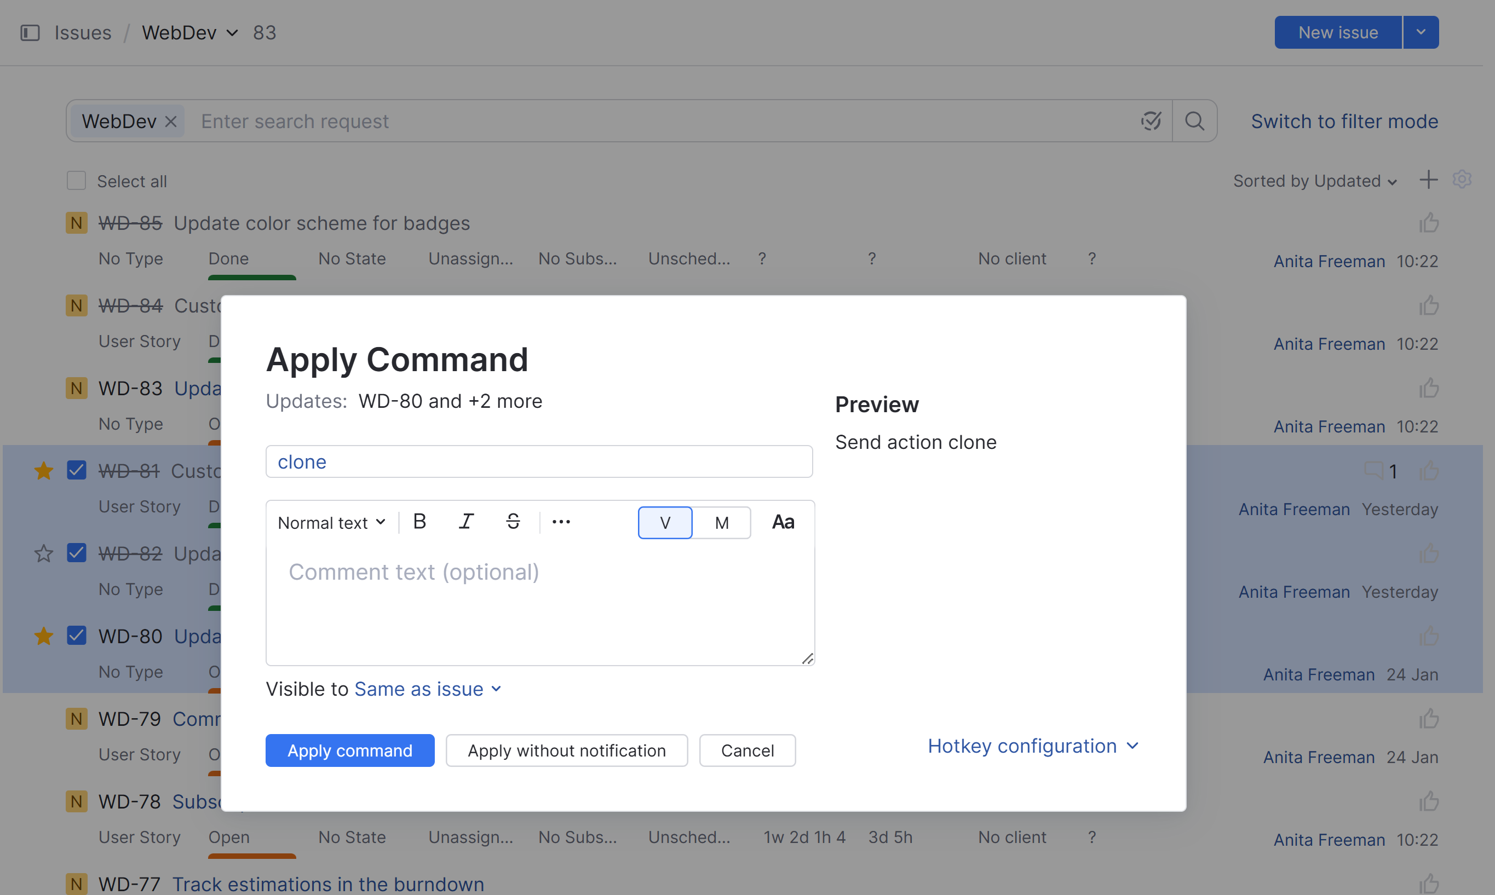Unstar the WD-81 issue
This screenshot has width=1495, height=895.
click(x=43, y=470)
